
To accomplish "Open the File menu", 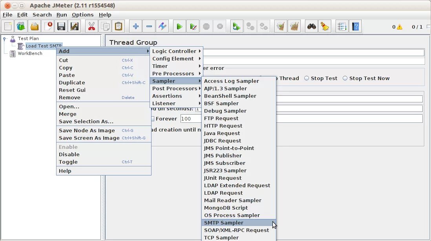I will (7, 15).
